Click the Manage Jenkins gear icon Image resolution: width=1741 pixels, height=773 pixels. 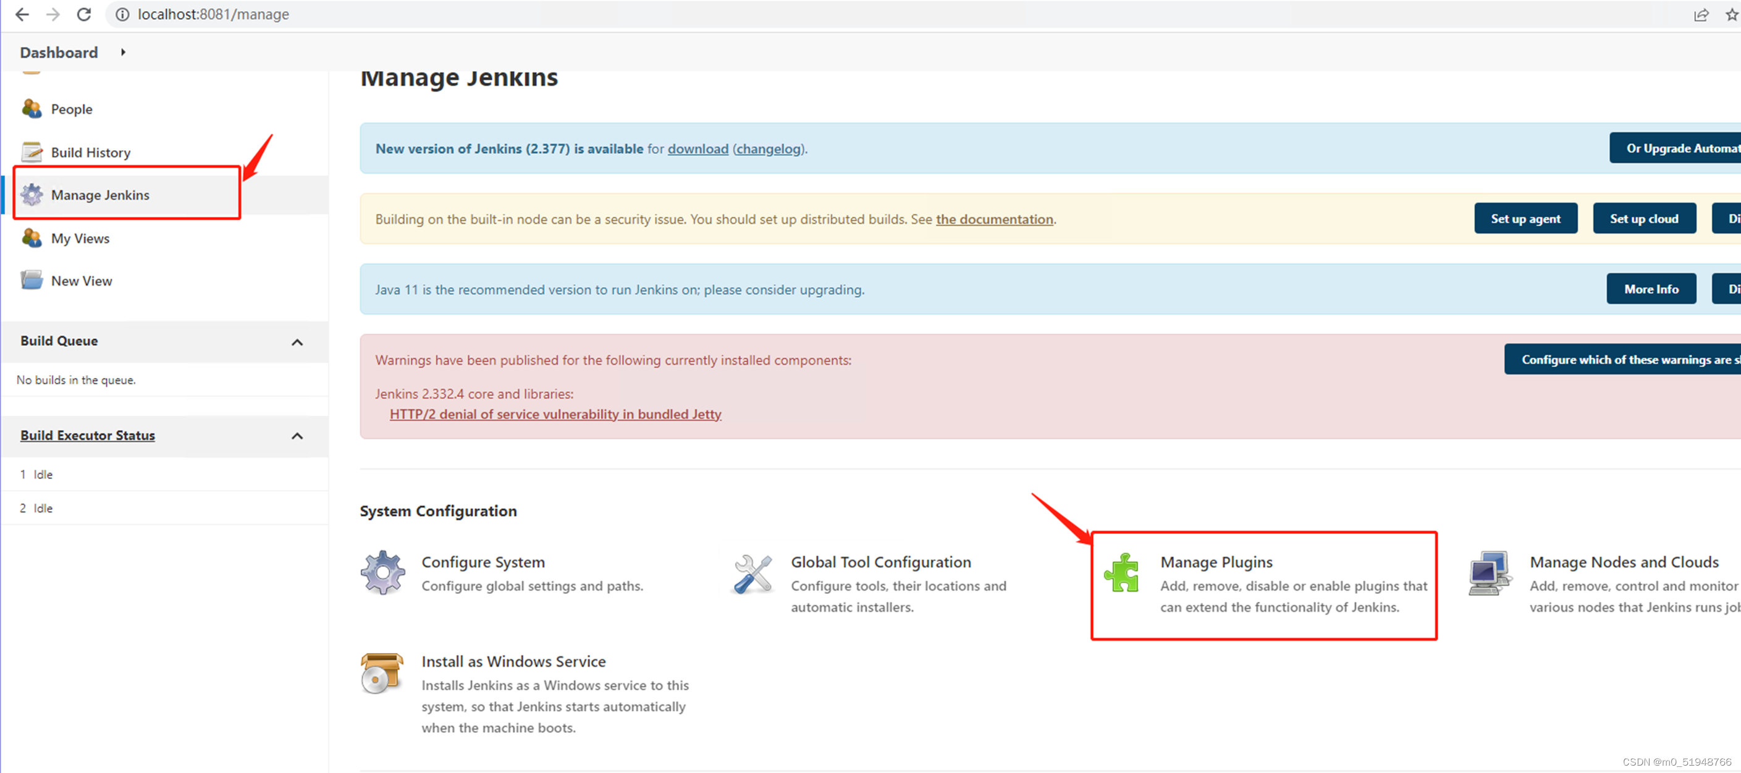tap(32, 195)
